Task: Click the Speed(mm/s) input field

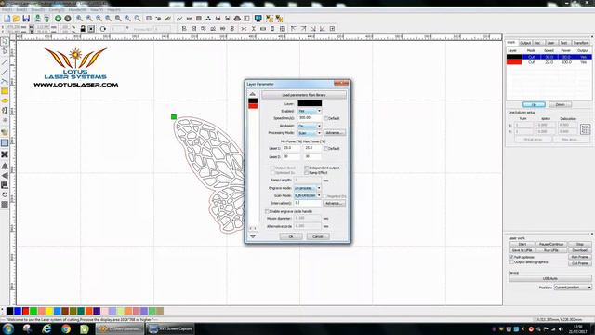Action: pyautogui.click(x=310, y=118)
